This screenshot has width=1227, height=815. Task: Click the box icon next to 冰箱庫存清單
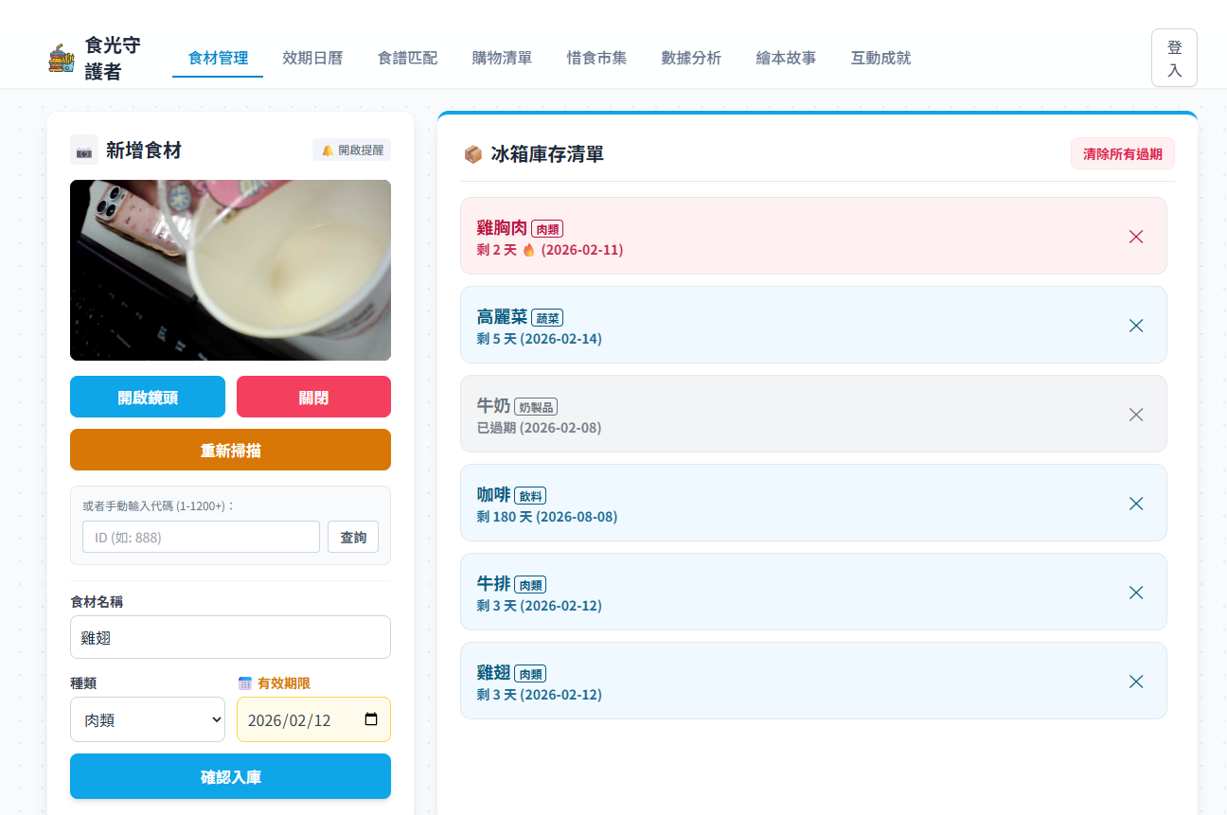(x=472, y=153)
